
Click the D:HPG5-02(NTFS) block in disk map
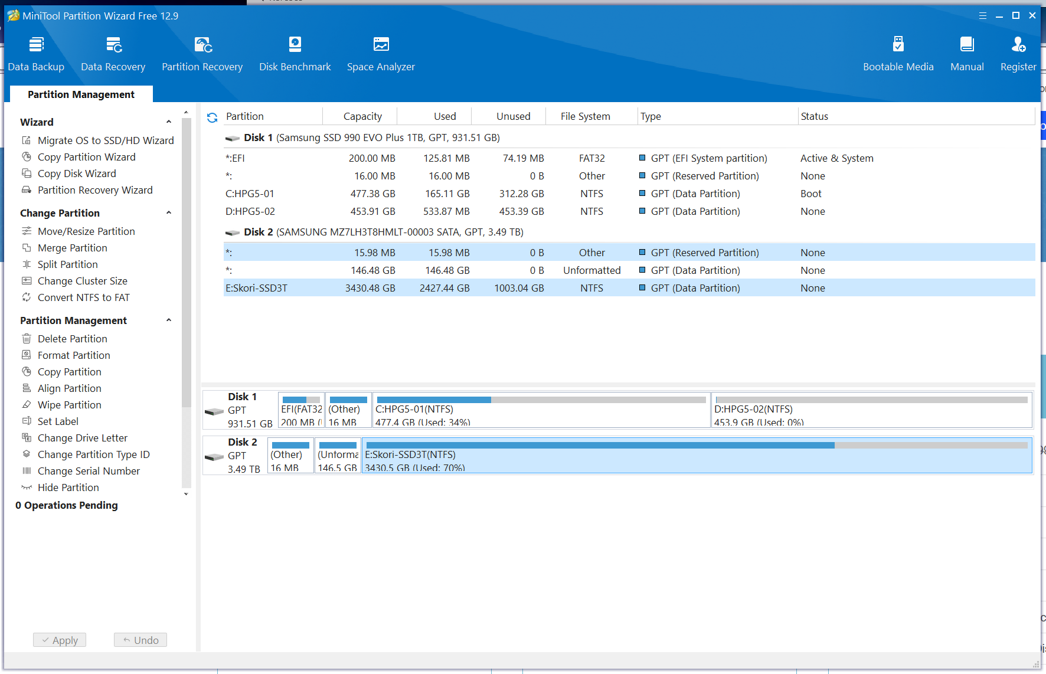click(872, 410)
